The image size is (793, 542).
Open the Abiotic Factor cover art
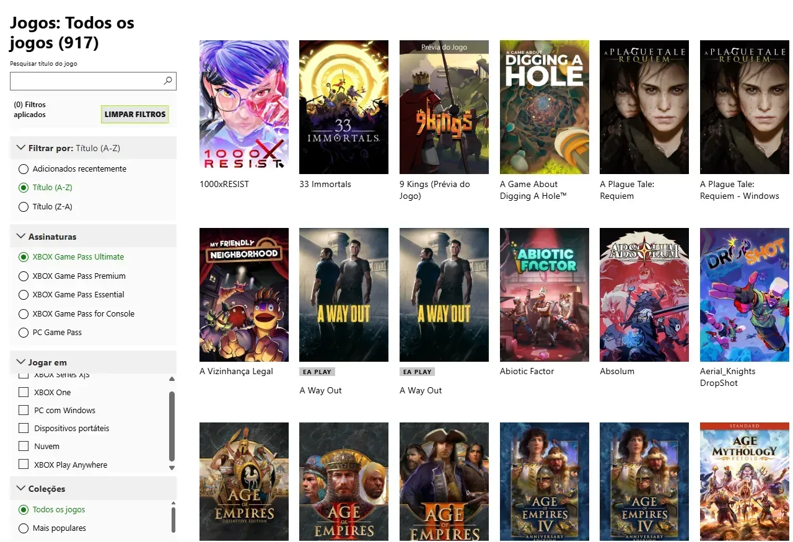[x=545, y=295]
